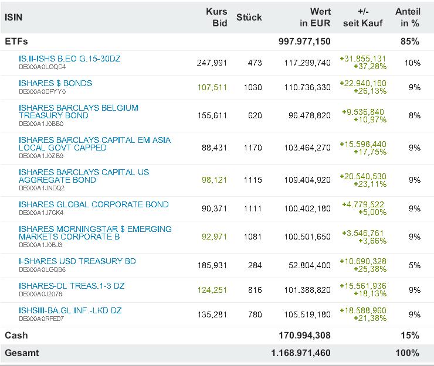
Task: Open ISHSIII-BA.GL INF.-LKD DZ position
Action: (x=70, y=310)
